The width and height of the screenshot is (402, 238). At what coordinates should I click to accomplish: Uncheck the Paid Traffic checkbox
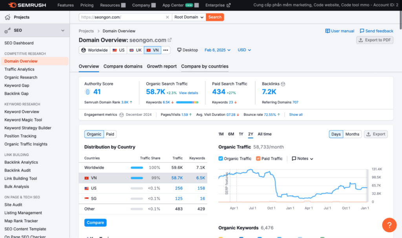(258, 159)
